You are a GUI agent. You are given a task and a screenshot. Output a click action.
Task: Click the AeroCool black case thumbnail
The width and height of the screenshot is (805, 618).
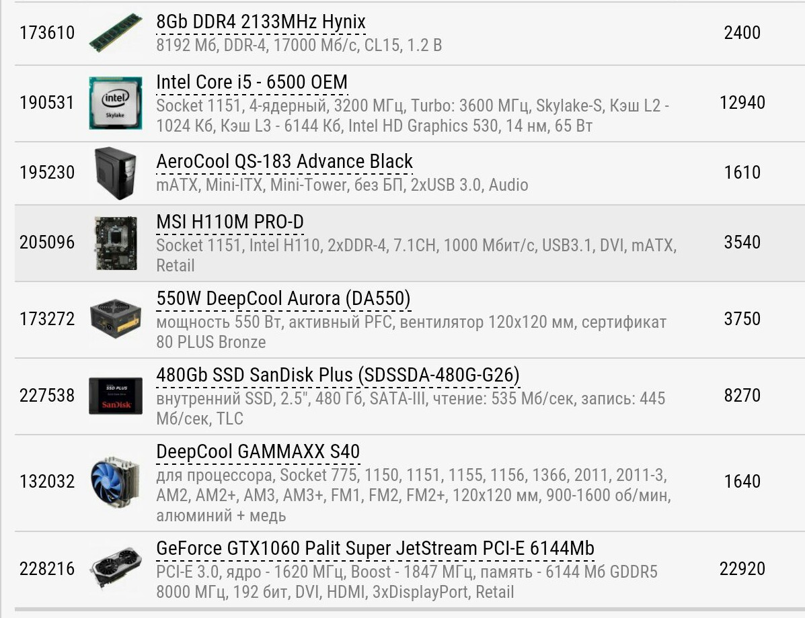point(116,173)
